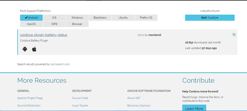Click the Apple logo icon in result
Image resolution: width=247 pixels, height=111 pixels.
(34, 49)
